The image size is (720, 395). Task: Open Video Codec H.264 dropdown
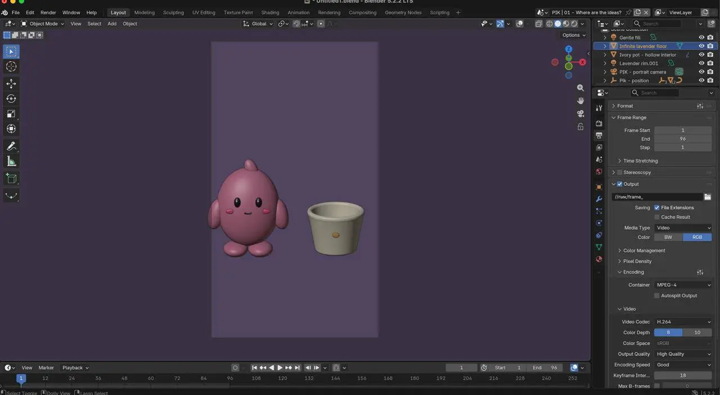pos(683,323)
